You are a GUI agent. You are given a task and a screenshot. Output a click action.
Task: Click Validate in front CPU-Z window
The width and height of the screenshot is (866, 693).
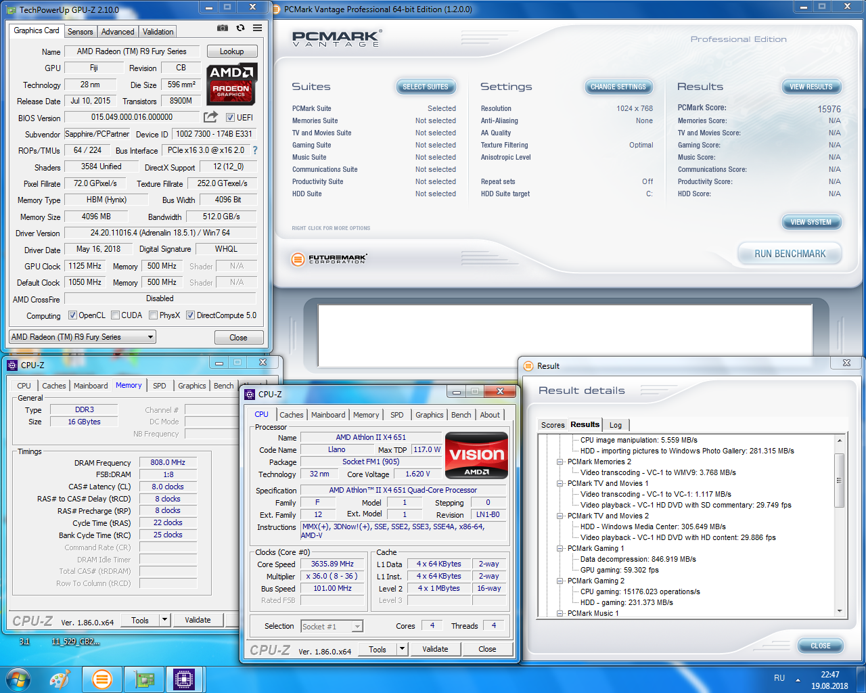[x=435, y=649]
